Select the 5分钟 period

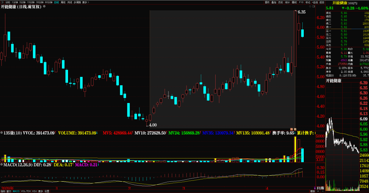(22, 2)
